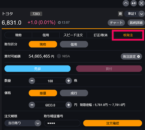Click the swap arrows icon at top
This screenshot has width=145, height=130.
(134, 3)
